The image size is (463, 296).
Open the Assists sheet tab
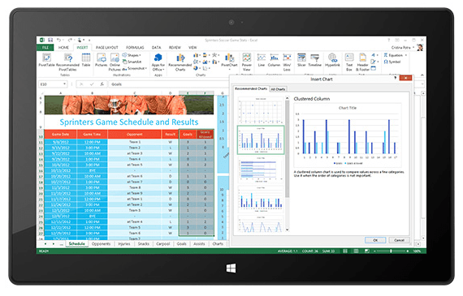click(x=199, y=244)
